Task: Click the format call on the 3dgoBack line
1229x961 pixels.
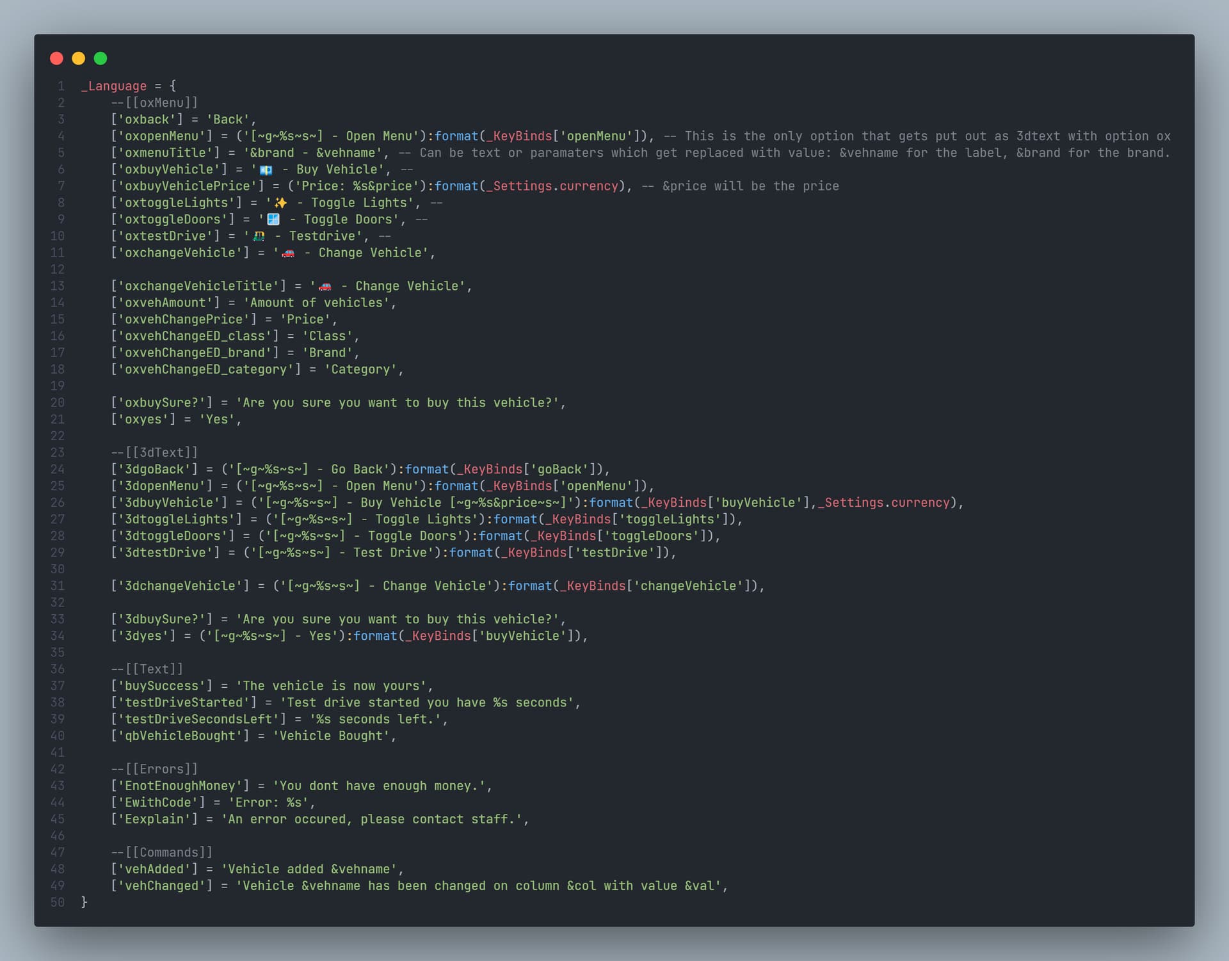Action: (426, 469)
